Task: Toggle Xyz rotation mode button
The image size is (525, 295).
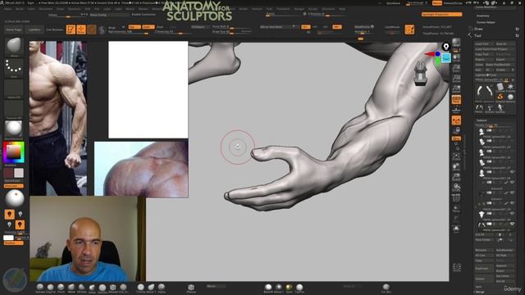Action: (x=456, y=138)
